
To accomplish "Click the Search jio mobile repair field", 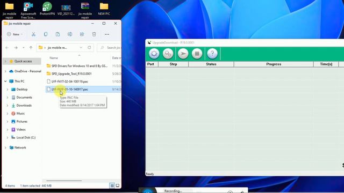I will click(x=110, y=48).
